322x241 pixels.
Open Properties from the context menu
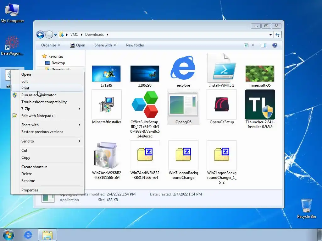(x=47, y=190)
